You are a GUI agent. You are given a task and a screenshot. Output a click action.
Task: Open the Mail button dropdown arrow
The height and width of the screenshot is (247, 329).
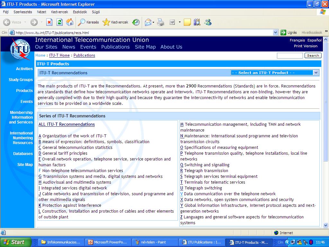point(154,22)
